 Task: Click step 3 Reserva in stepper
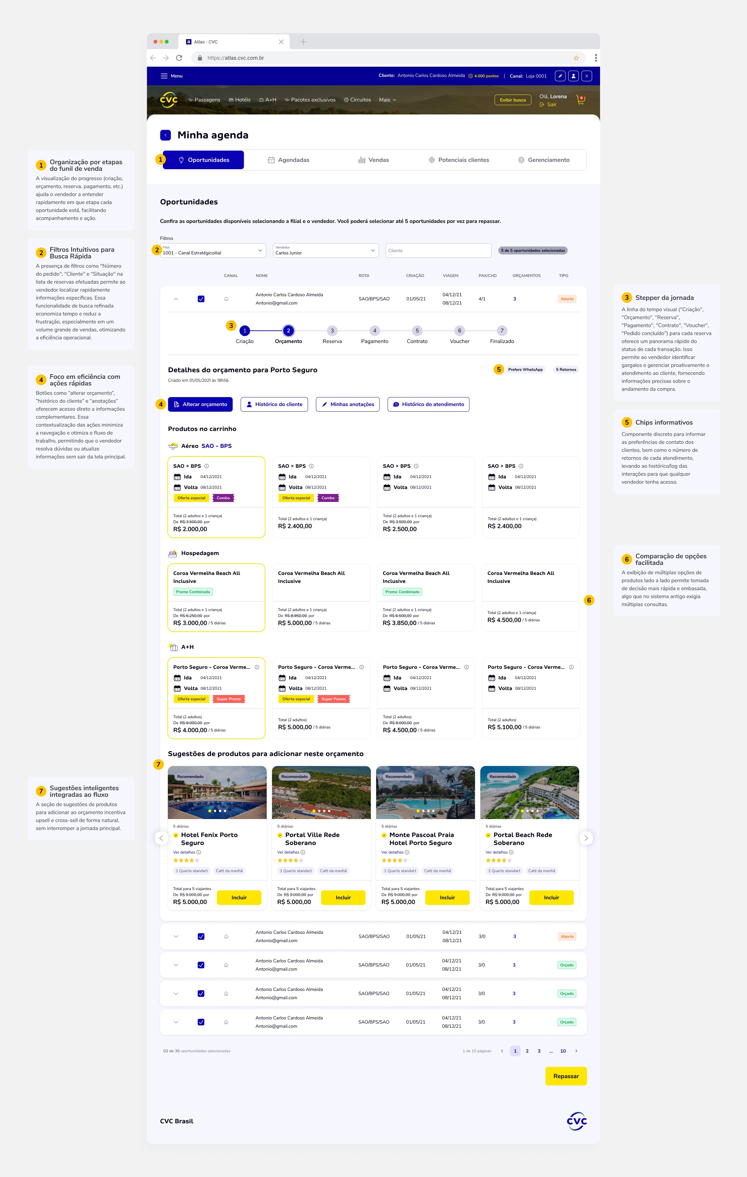(332, 331)
